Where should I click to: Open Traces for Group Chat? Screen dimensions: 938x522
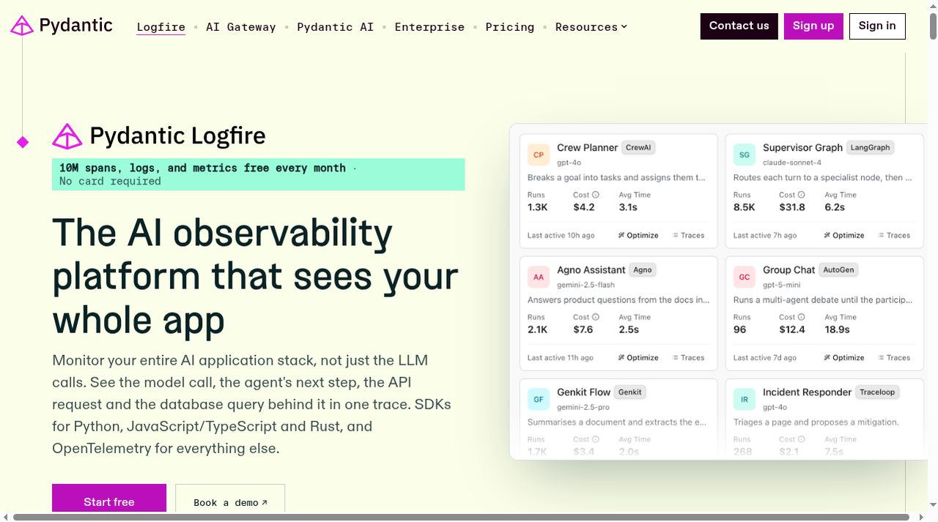pos(895,358)
